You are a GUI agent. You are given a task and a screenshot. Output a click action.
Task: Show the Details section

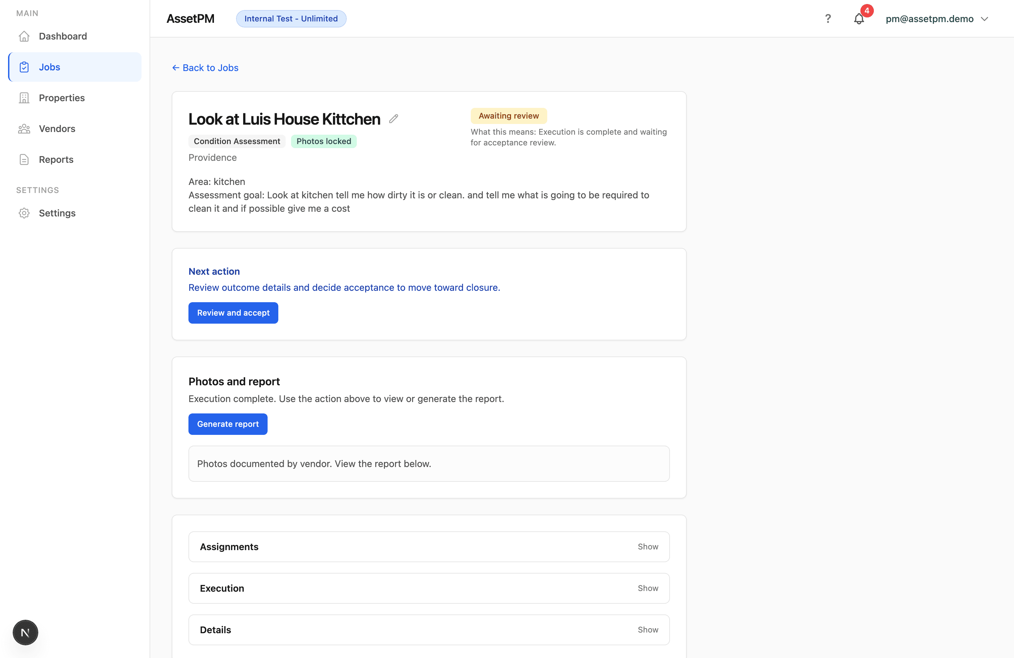(x=647, y=630)
